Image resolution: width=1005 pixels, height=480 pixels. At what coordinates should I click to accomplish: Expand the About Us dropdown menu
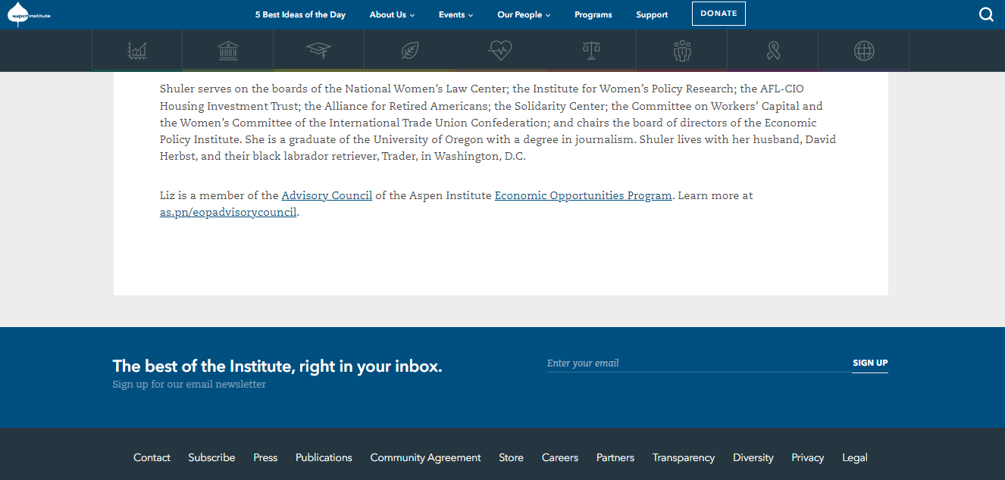click(x=392, y=14)
